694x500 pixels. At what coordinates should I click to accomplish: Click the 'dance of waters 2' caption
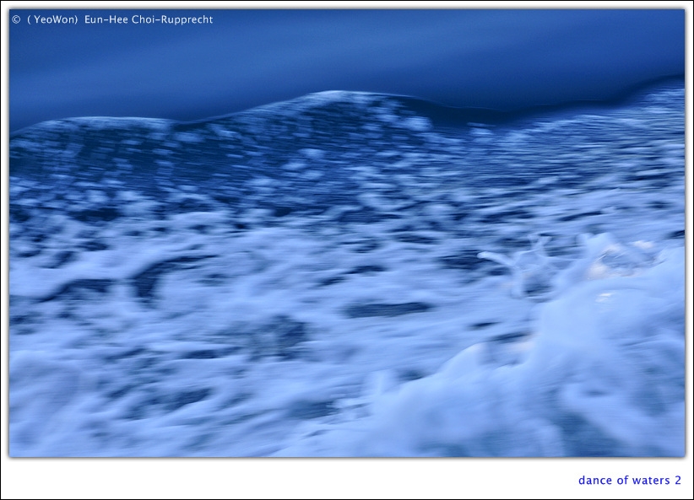[629, 480]
